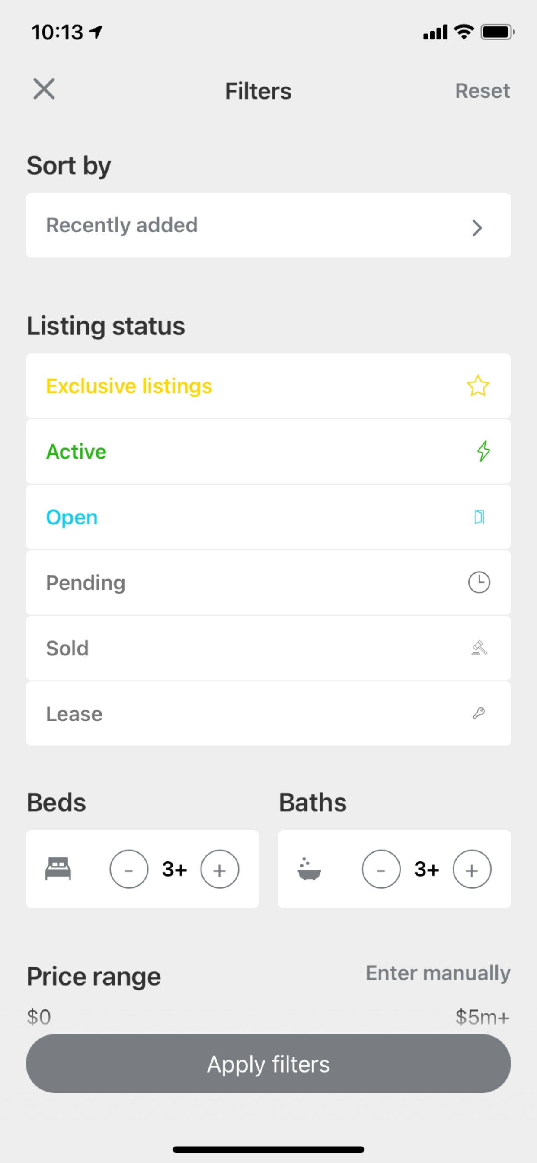This screenshot has width=537, height=1163.
Task: Tap the bed icon under Beds
Action: [58, 869]
